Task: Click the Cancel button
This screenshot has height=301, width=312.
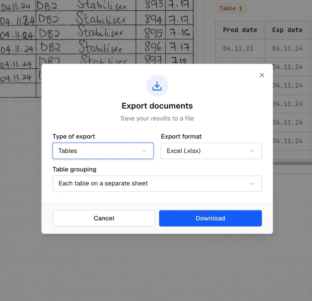Action: point(104,218)
